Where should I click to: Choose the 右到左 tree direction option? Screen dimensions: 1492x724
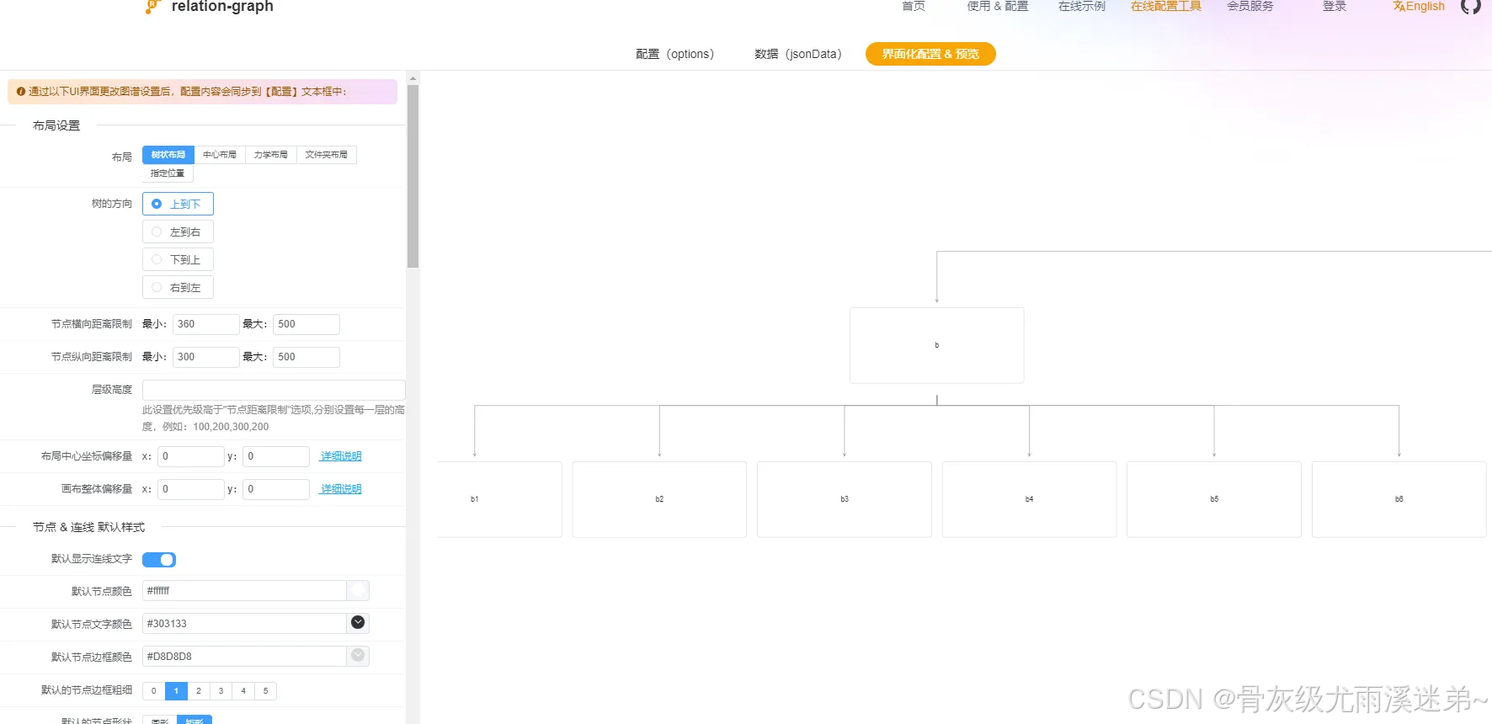178,287
